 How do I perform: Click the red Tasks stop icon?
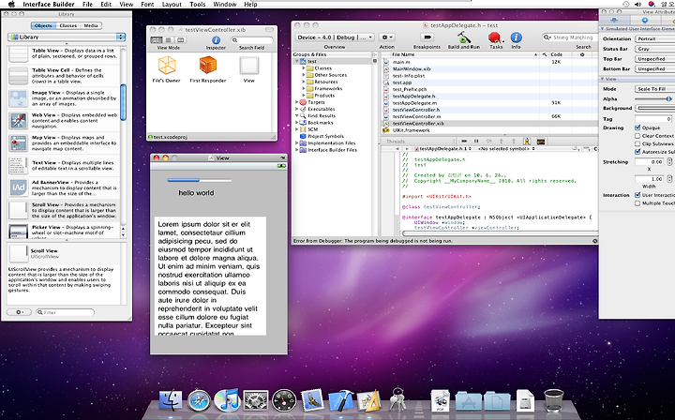(x=495, y=37)
